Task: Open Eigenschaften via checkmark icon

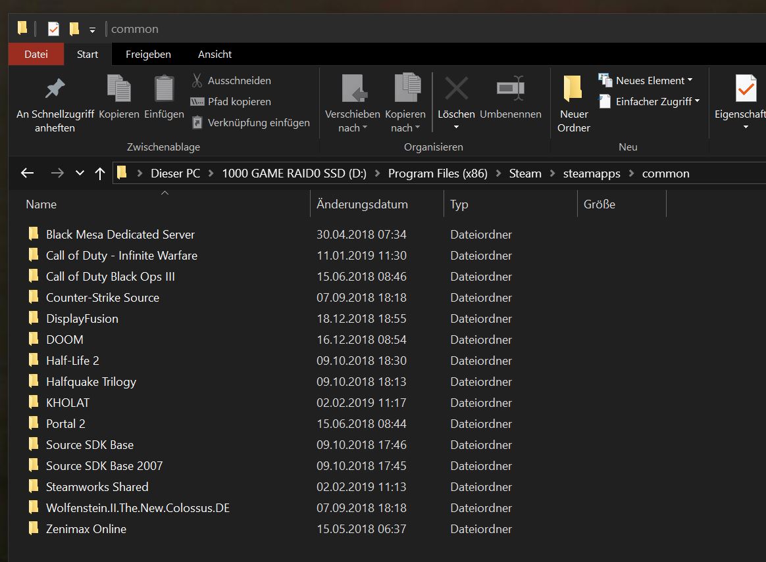Action: 746,88
